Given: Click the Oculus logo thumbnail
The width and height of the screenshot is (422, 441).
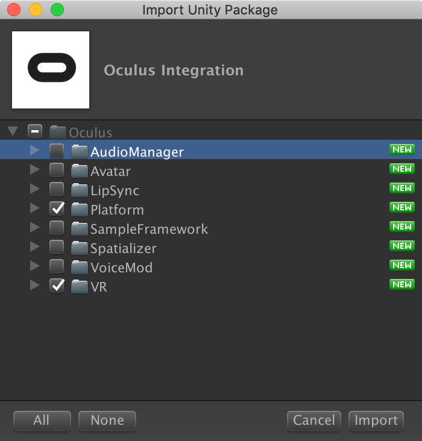Looking at the screenshot, I should pos(51,70).
